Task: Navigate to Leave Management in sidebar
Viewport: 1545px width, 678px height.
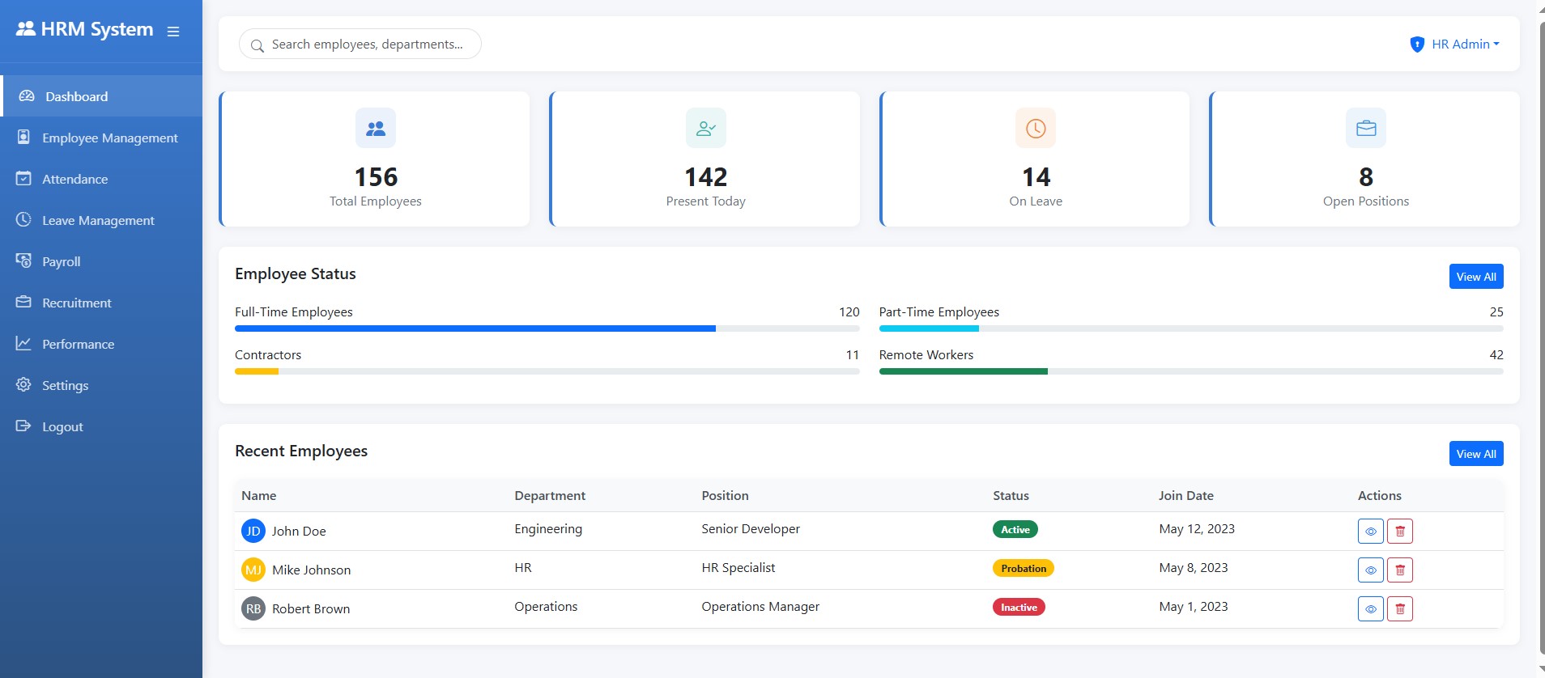Action: point(98,221)
